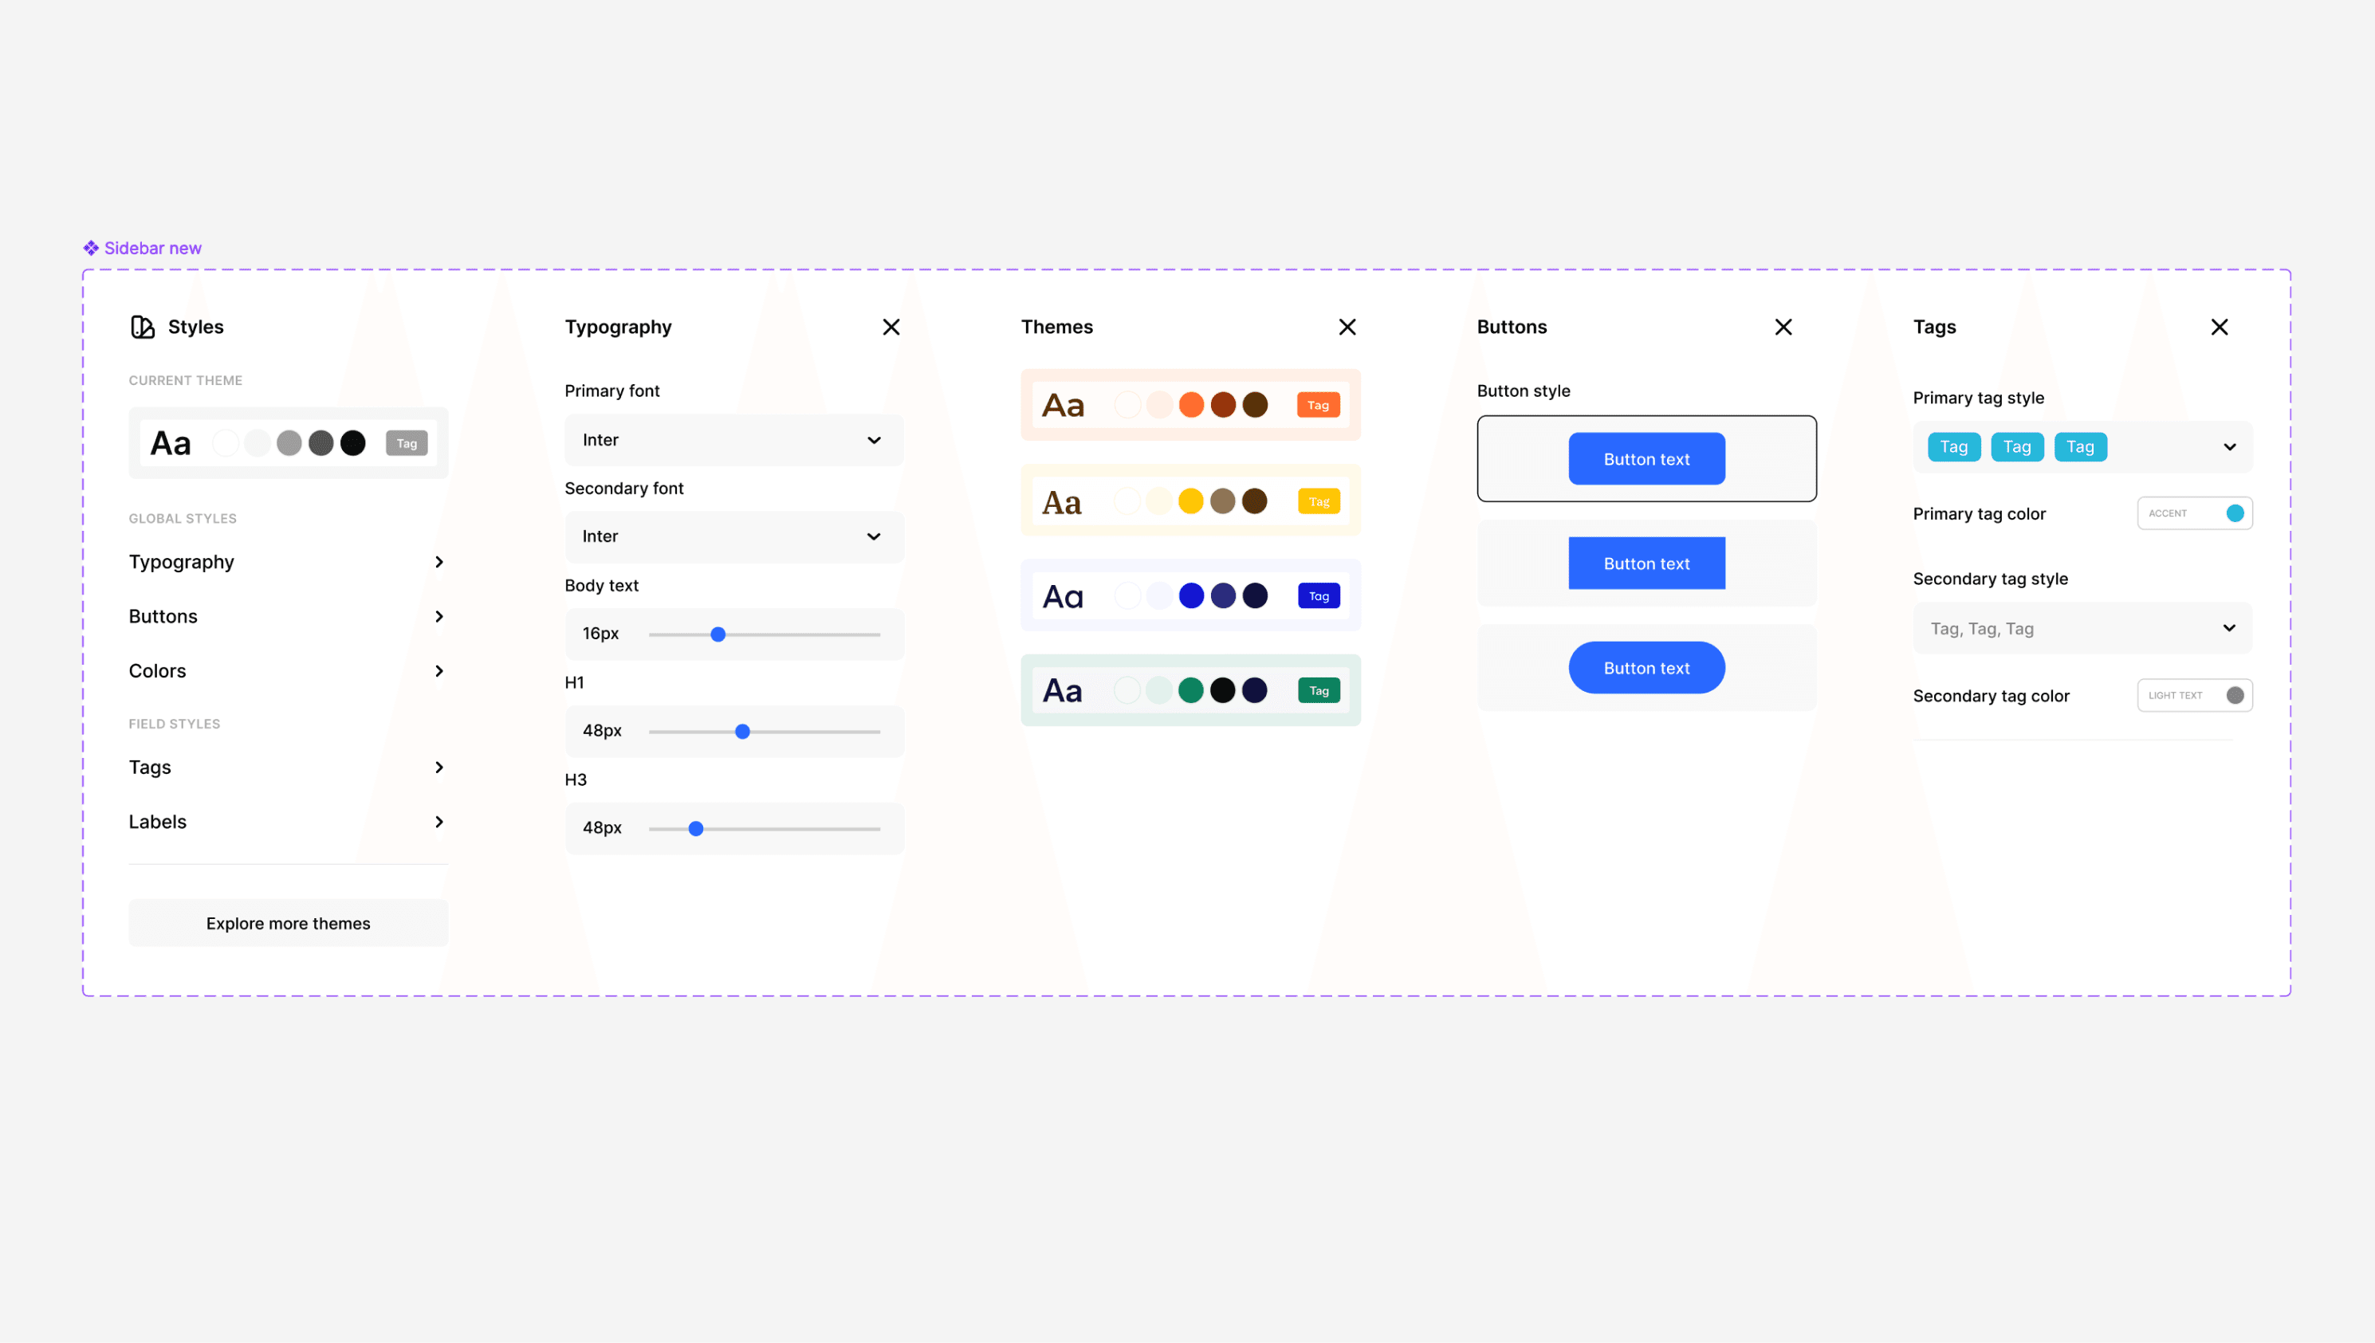The image size is (2375, 1343).
Task: Select the pill-shaped Button text style
Action: pos(1646,668)
